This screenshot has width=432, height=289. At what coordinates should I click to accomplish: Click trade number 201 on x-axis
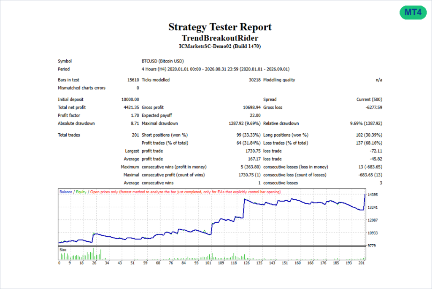click(x=361, y=263)
